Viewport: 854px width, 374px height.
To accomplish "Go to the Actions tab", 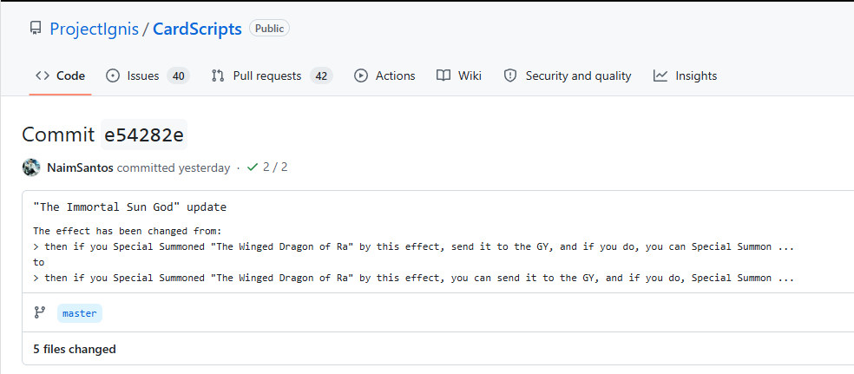I will click(384, 75).
